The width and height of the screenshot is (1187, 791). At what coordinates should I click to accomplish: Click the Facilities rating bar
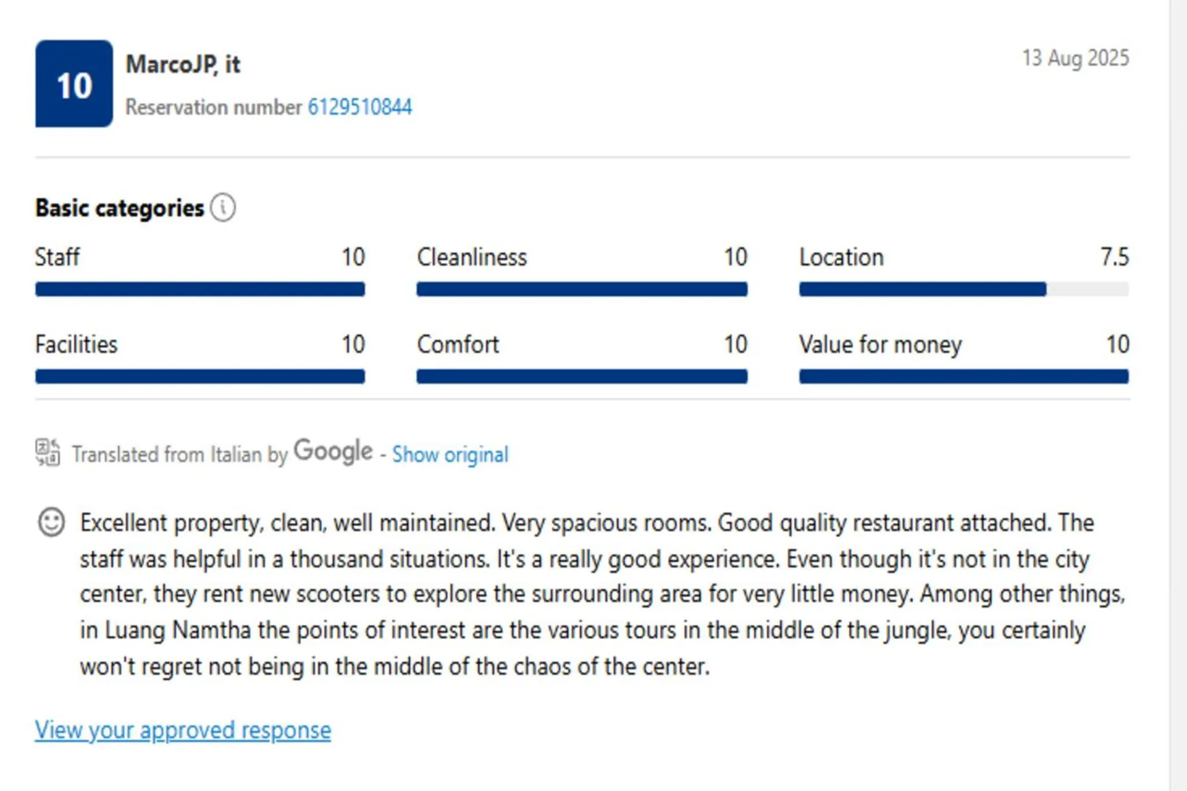[200, 377]
